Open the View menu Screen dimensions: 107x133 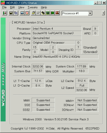click(x=21, y=7)
